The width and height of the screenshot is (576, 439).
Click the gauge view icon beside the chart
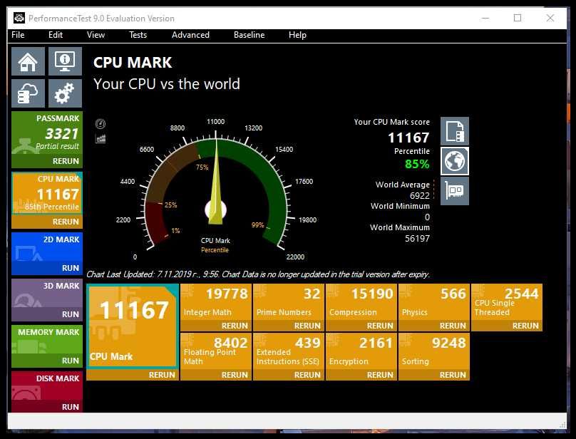tap(101, 124)
